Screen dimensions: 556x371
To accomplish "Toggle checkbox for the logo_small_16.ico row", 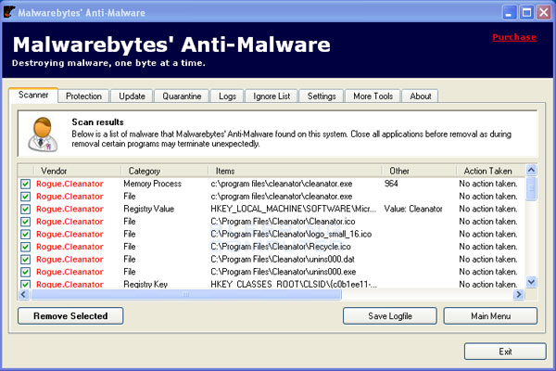I will tap(25, 235).
